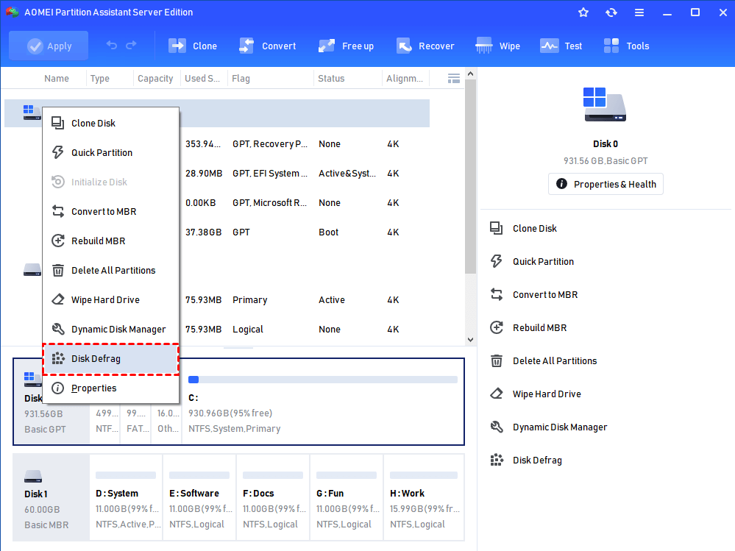Click the Undo arrow icon
This screenshot has height=551, width=735.
[x=112, y=46]
